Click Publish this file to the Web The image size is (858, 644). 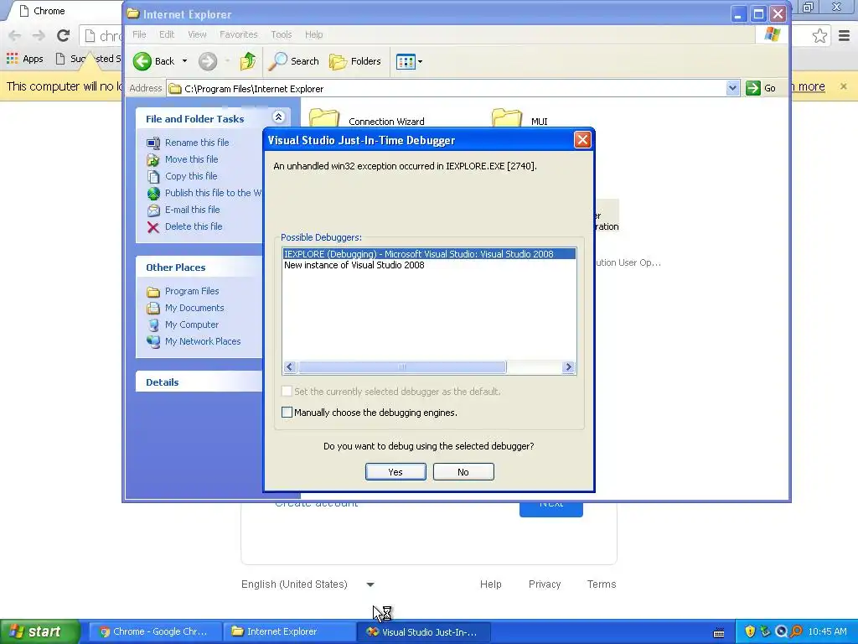[213, 193]
